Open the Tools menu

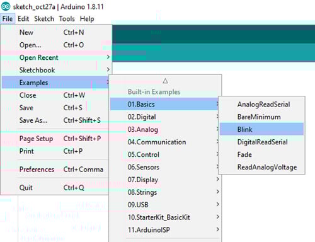point(67,19)
